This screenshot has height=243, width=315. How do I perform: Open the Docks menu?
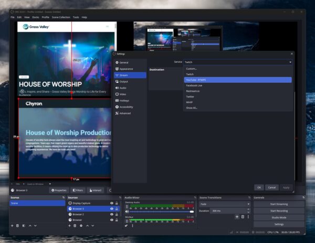pyautogui.click(x=36, y=17)
